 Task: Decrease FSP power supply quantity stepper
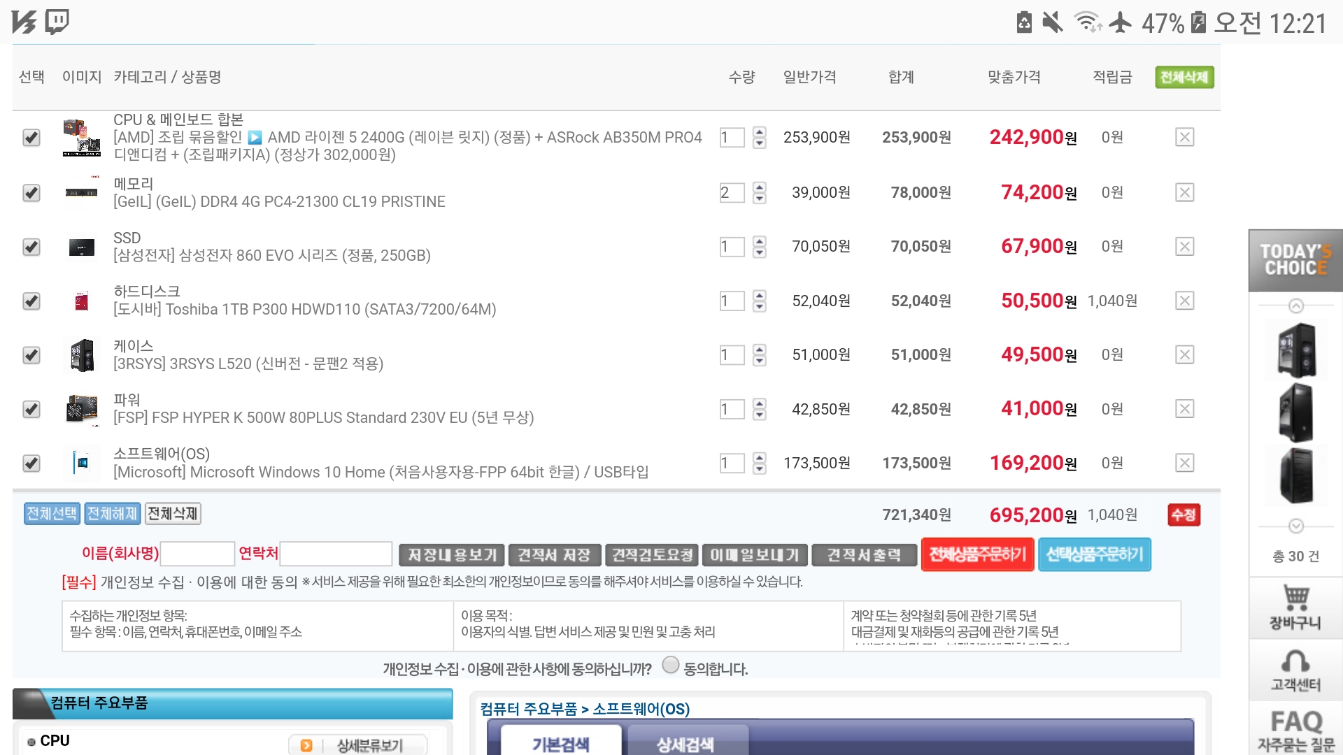pyautogui.click(x=760, y=415)
